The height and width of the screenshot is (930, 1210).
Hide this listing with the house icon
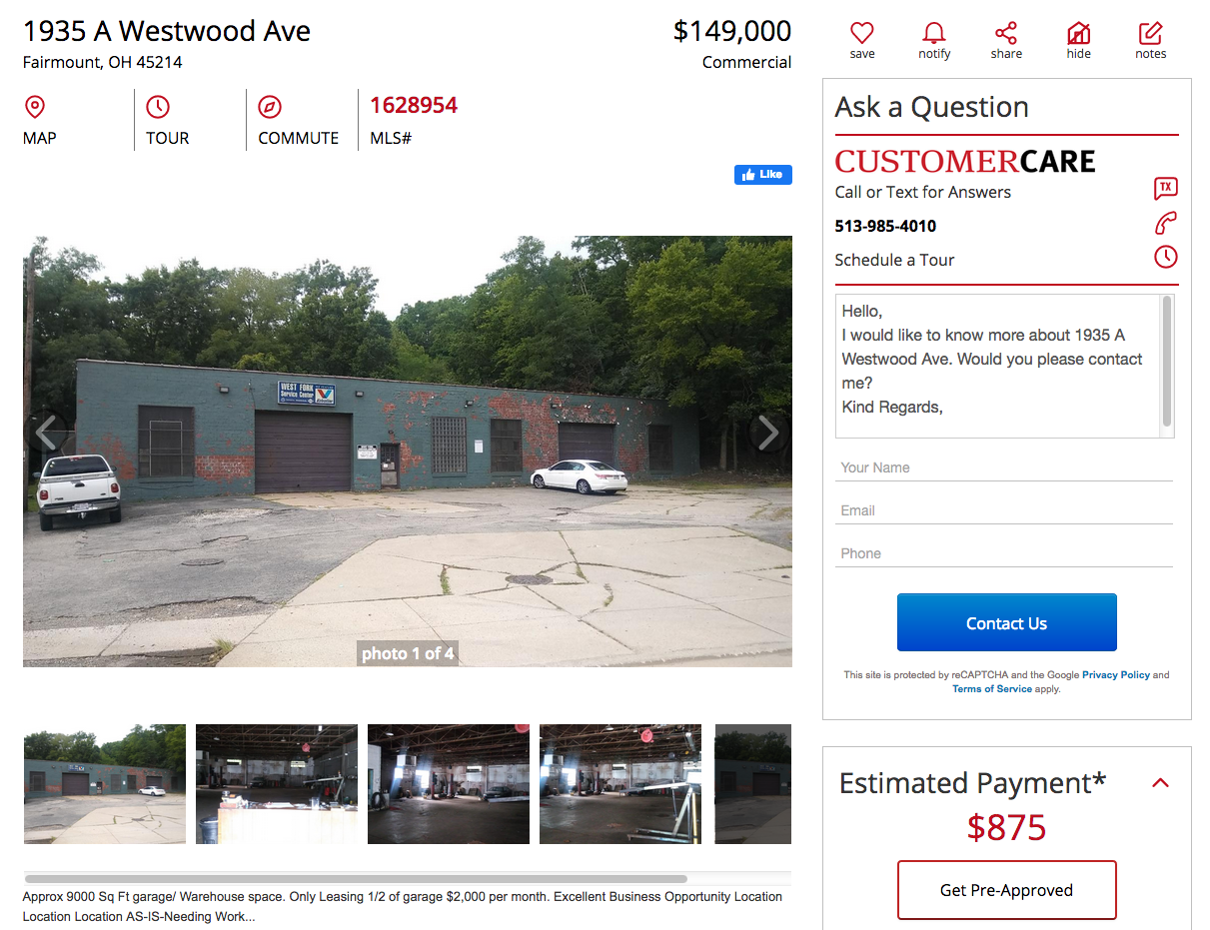point(1078,33)
